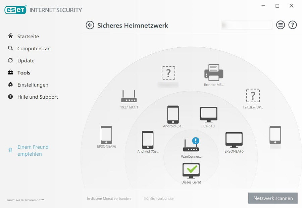Open the list menu icon in the header
This screenshot has width=302, height=208.
coord(281,25)
